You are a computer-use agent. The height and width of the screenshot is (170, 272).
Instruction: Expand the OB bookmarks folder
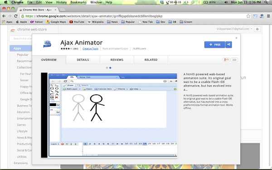point(172,22)
